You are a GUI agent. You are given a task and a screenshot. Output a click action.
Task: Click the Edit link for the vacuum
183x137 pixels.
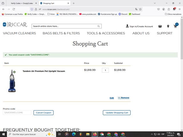(112, 98)
